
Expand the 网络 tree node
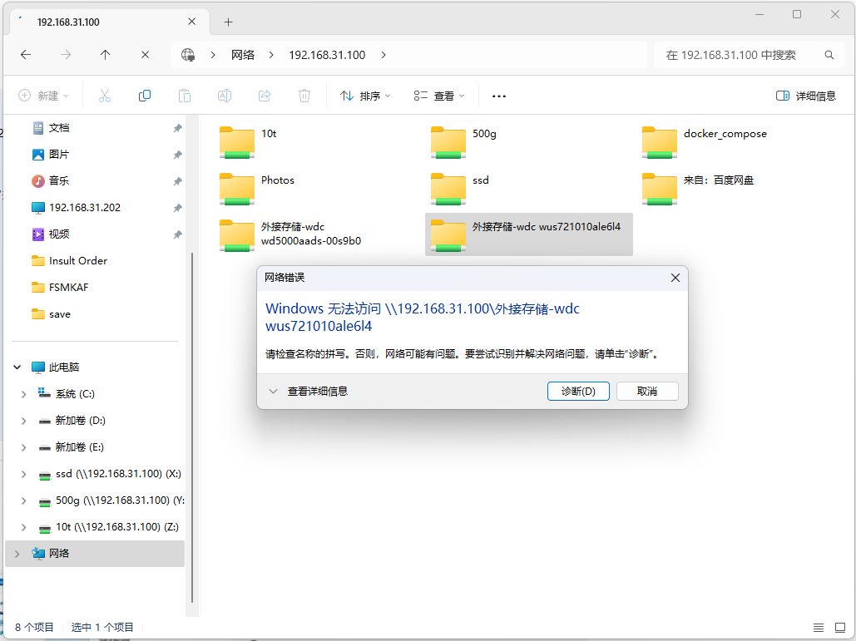pyautogui.click(x=17, y=554)
